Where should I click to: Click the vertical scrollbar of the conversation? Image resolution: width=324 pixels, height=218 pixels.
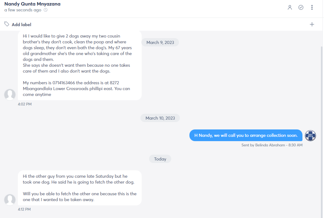click(x=322, y=132)
